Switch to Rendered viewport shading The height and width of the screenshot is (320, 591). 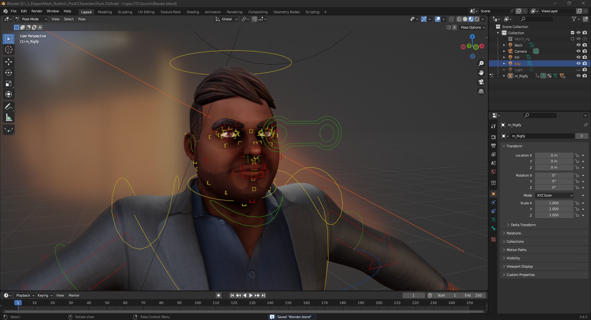pyautogui.click(x=477, y=19)
